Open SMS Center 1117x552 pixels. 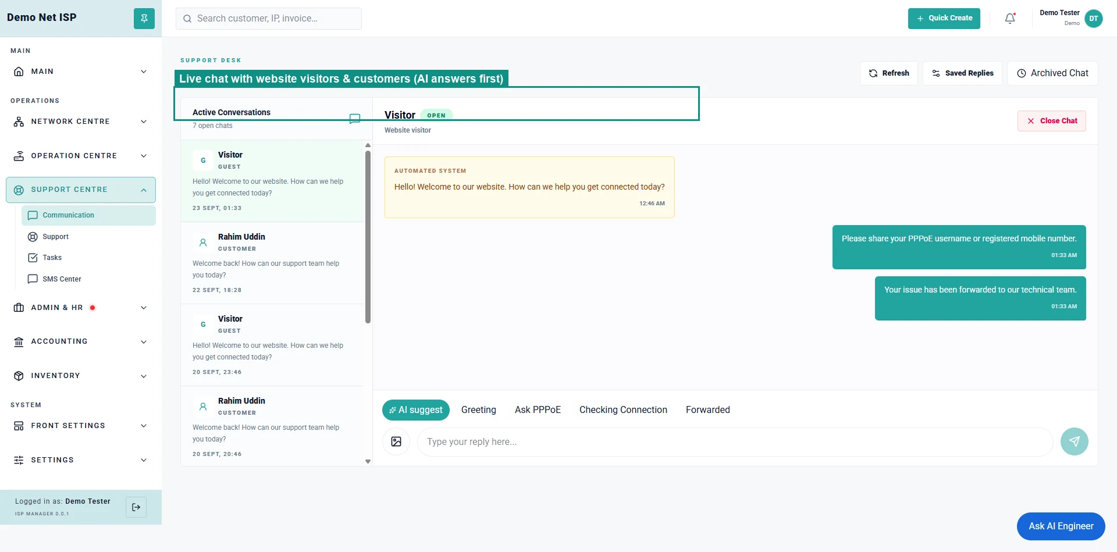88,279
